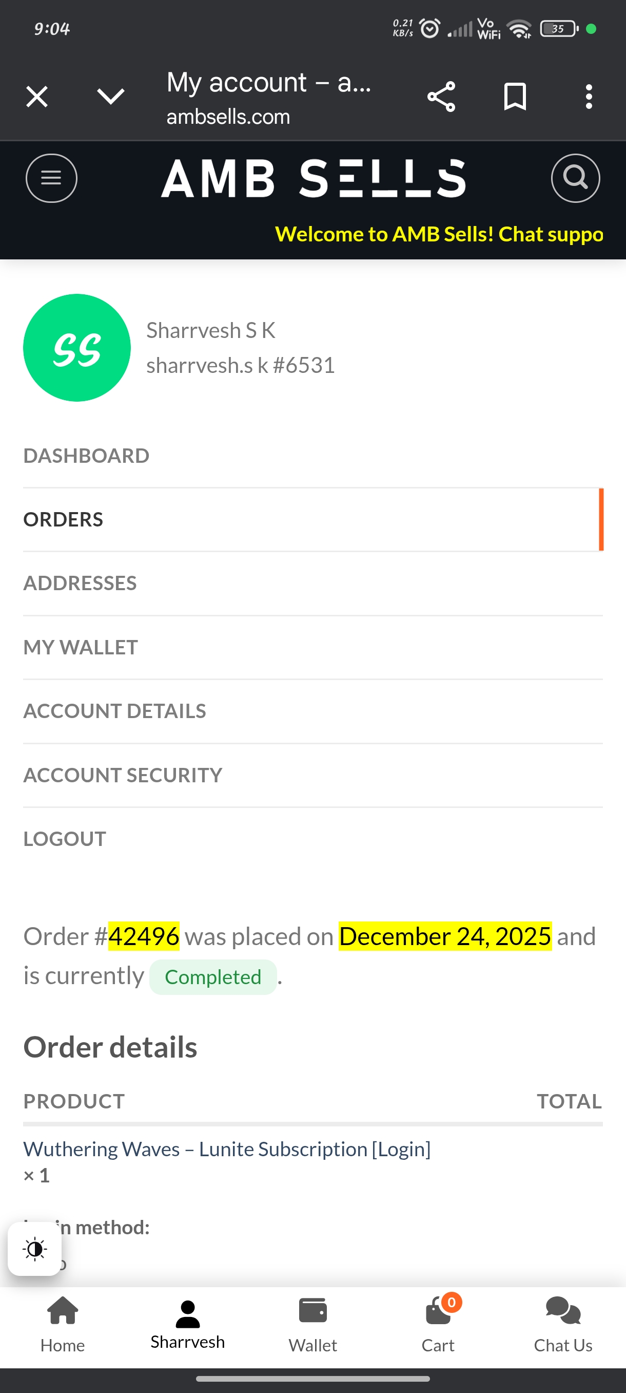Open Wallet from bottom bar
626x1393 pixels.
pyautogui.click(x=312, y=1324)
